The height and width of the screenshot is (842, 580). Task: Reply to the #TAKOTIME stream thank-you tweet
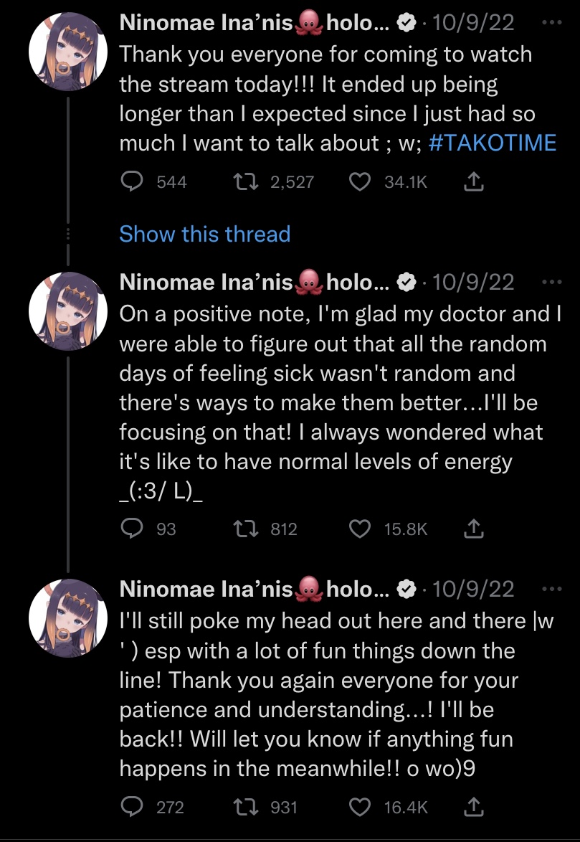[131, 182]
